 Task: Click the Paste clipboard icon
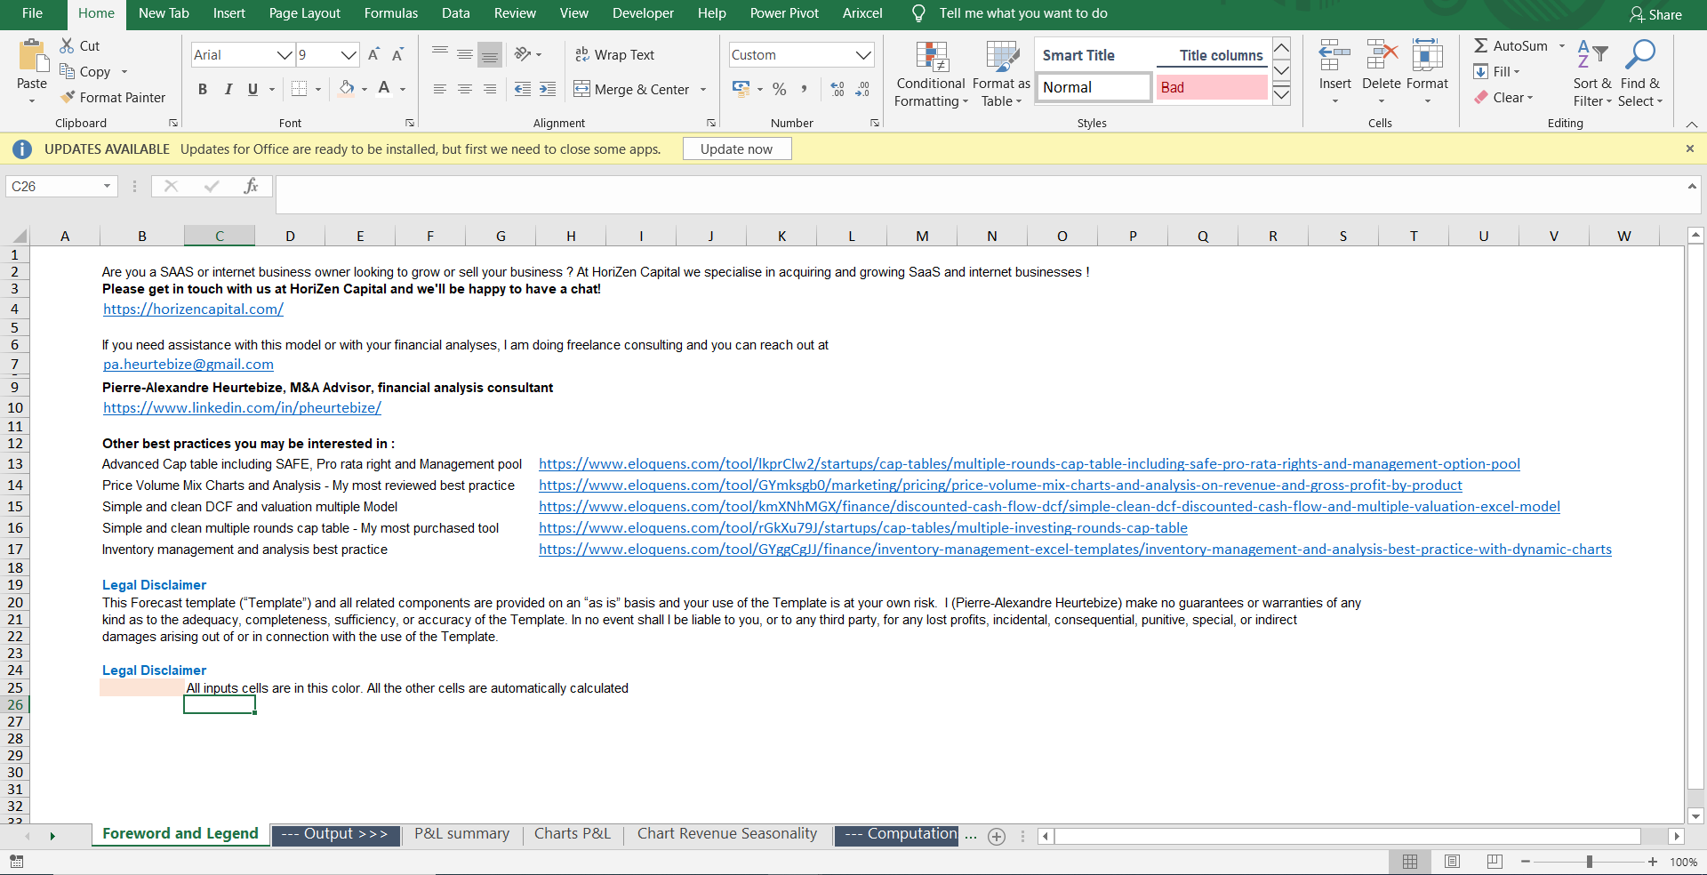(x=33, y=55)
